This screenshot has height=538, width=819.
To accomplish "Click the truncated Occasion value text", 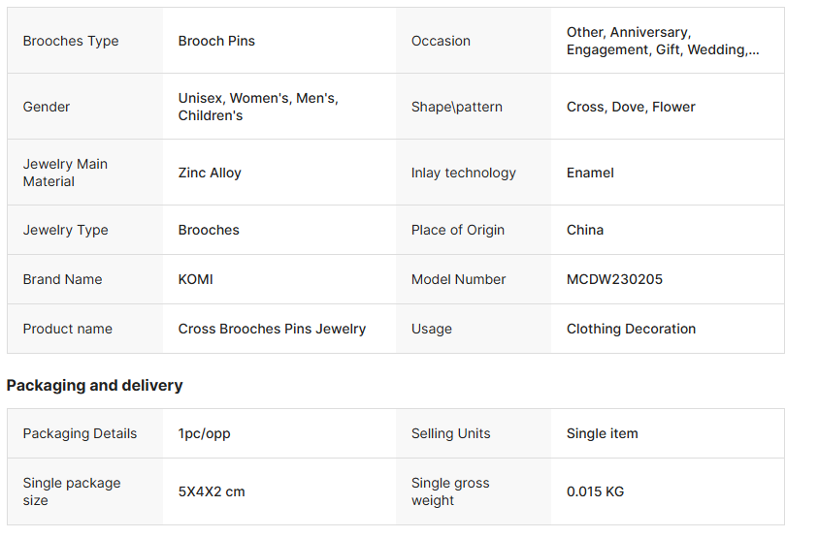I will (663, 41).
